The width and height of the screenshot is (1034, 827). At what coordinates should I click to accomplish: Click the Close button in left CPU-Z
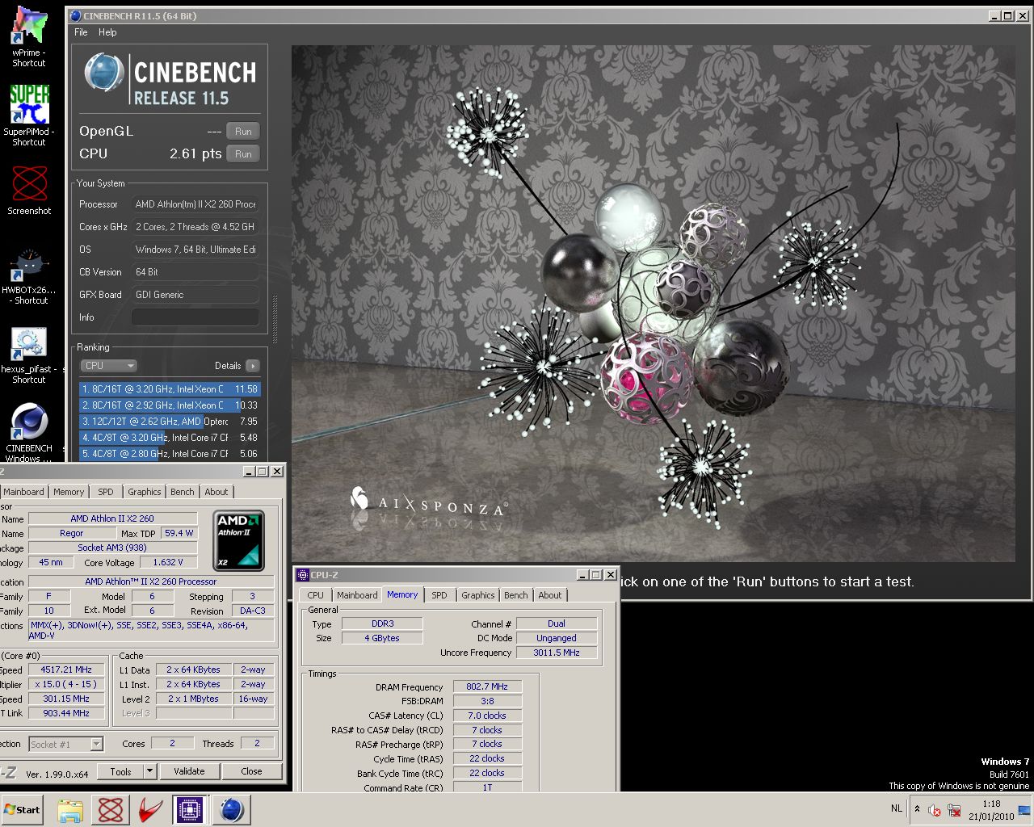[x=251, y=771]
